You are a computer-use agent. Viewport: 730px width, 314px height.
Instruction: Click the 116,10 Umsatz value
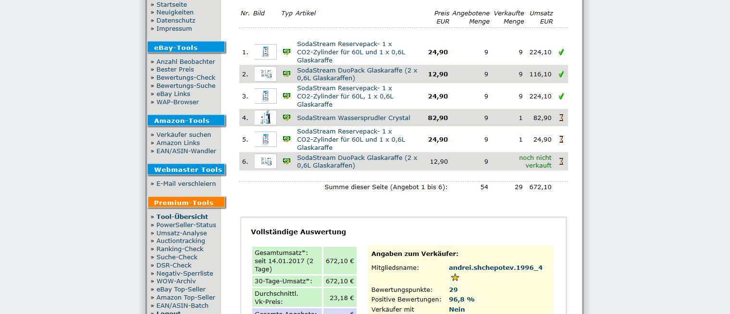540,74
